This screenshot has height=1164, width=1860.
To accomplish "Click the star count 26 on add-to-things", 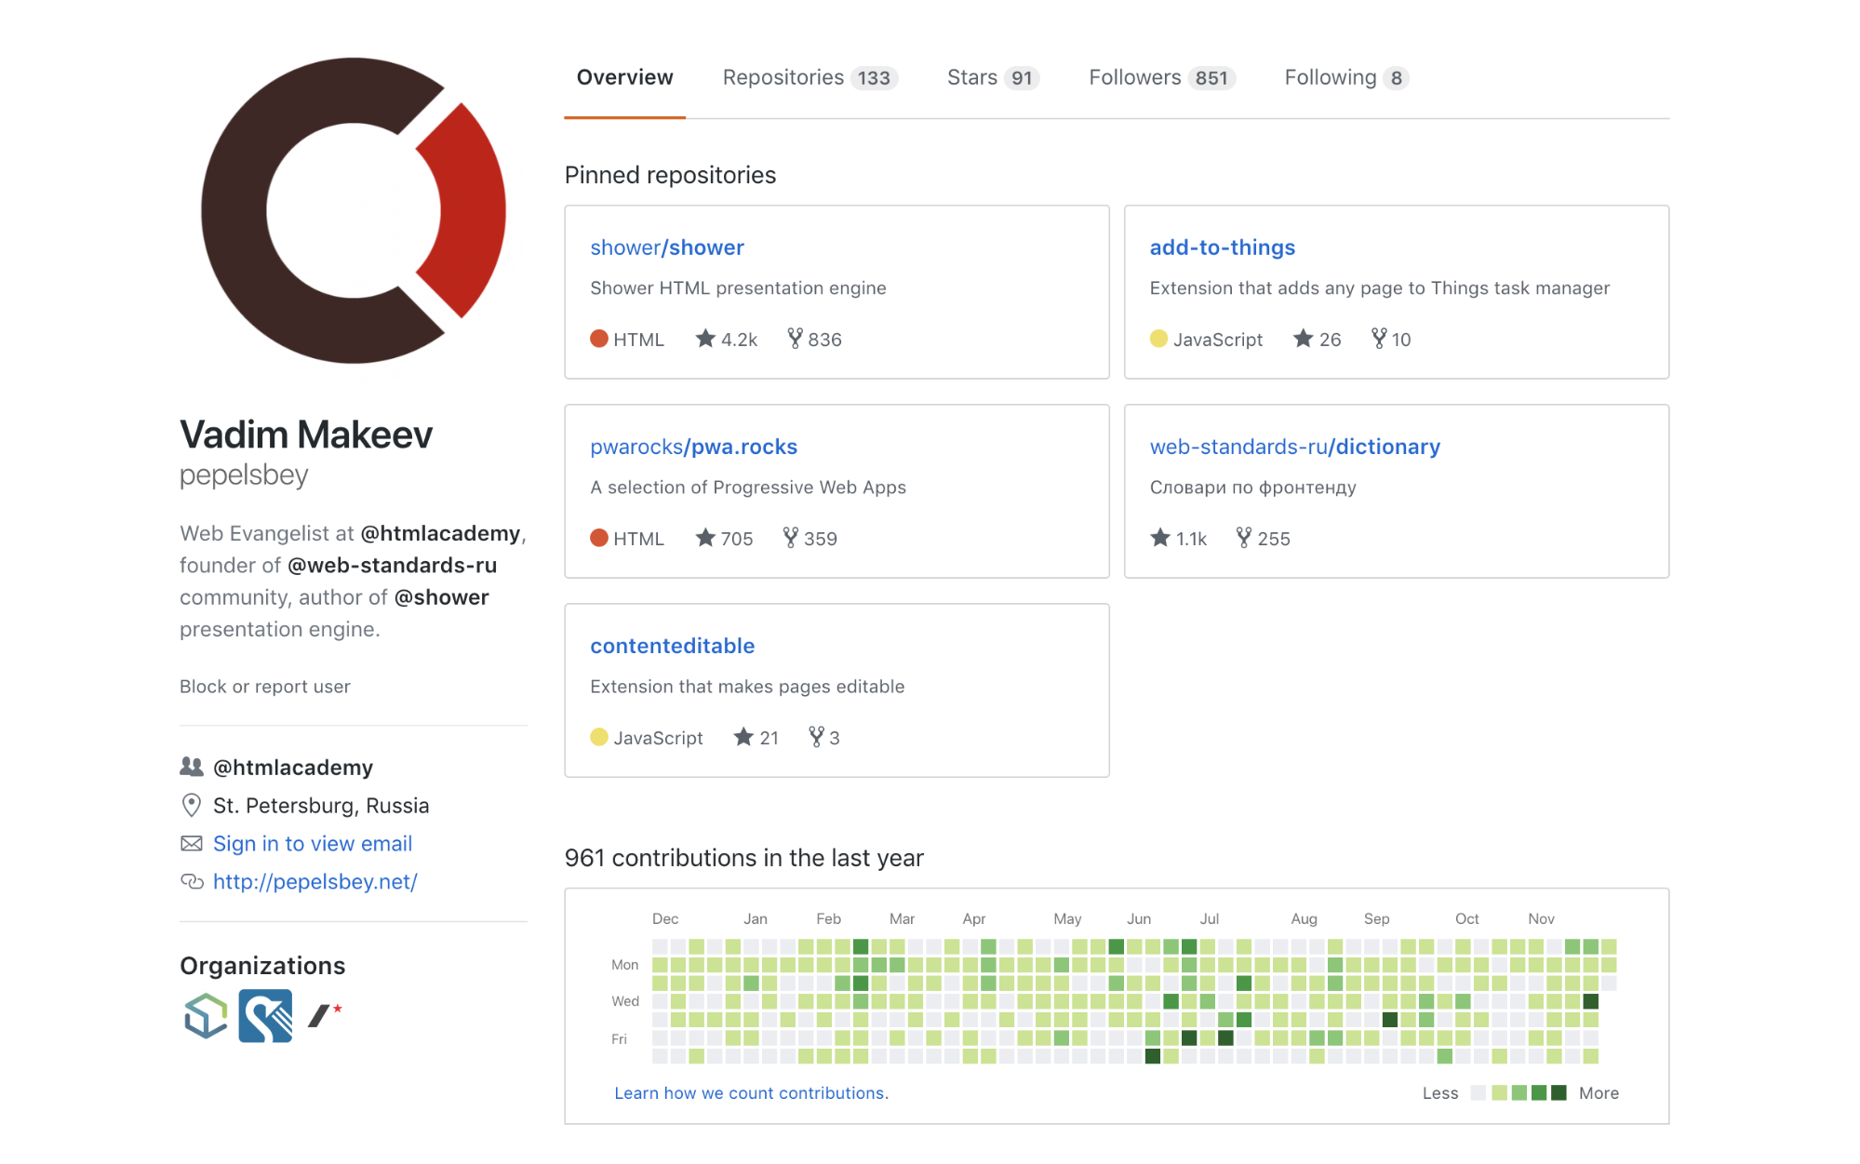I will click(1318, 340).
